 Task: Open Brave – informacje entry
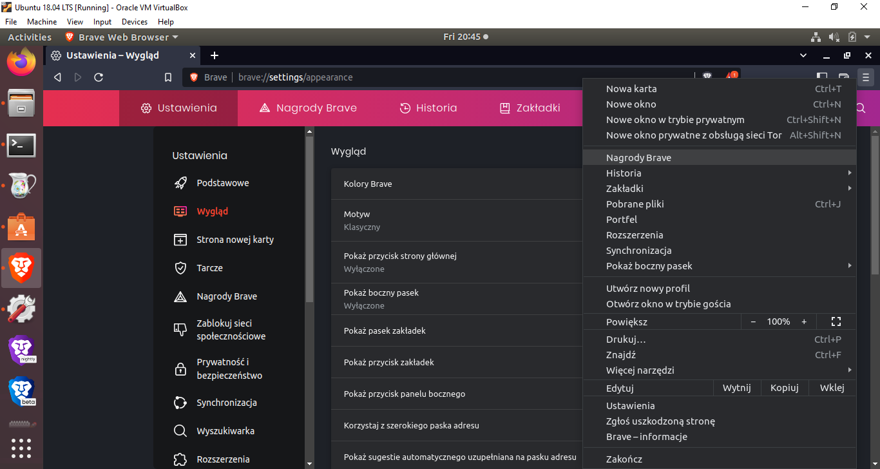point(720,437)
